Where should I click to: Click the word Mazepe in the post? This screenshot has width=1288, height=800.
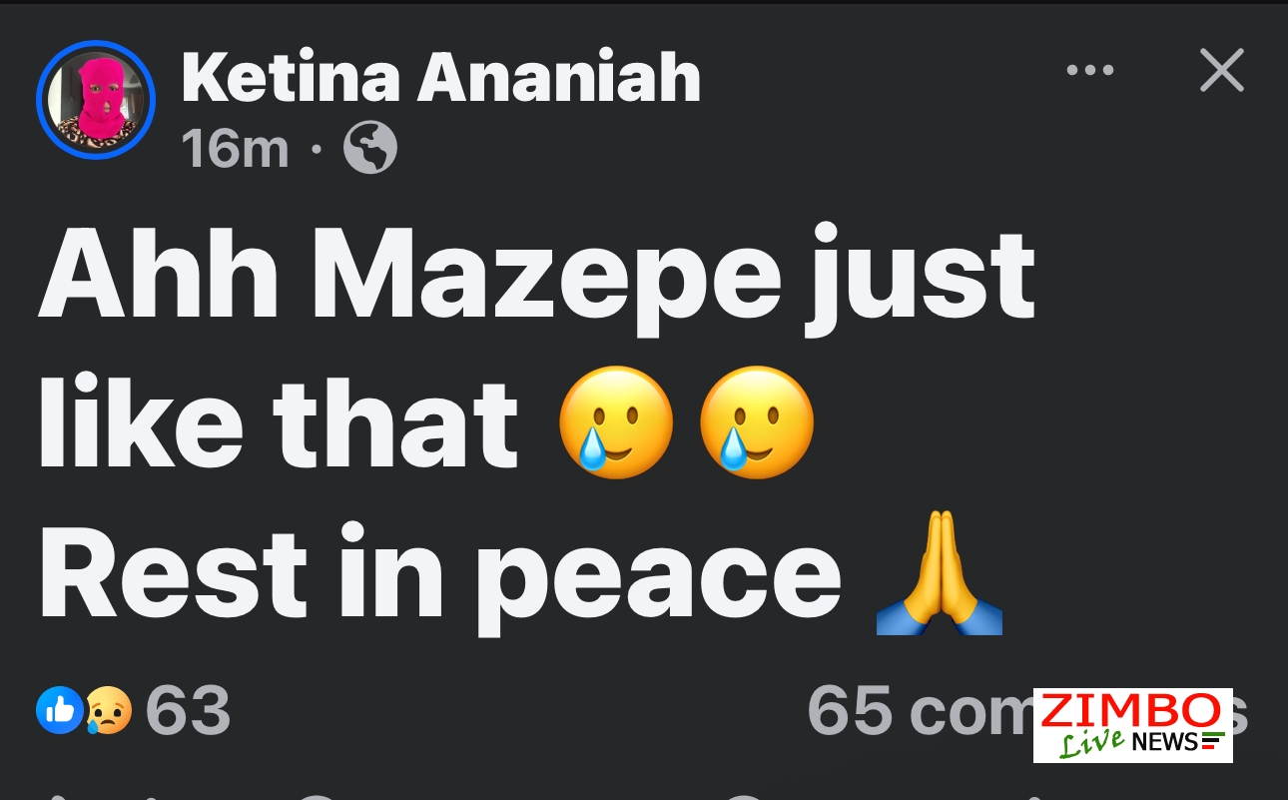click(546, 277)
